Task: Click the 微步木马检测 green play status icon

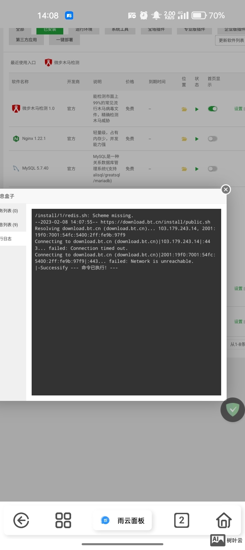Action: tap(197, 109)
